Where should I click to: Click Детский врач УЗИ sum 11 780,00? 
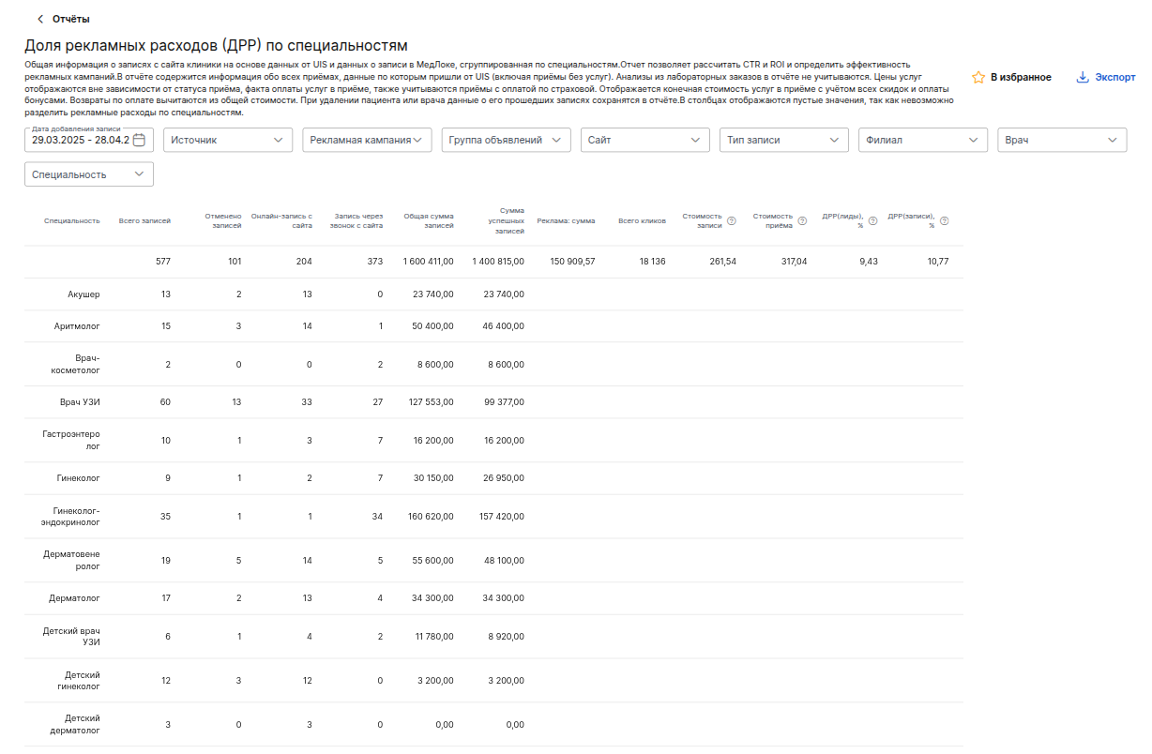pyautogui.click(x=435, y=637)
